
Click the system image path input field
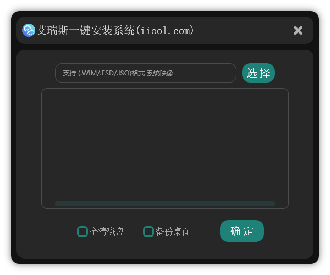(146, 73)
